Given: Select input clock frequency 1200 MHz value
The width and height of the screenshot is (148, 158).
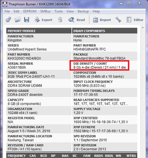Looking at the screenshot, I should click(x=90, y=86).
